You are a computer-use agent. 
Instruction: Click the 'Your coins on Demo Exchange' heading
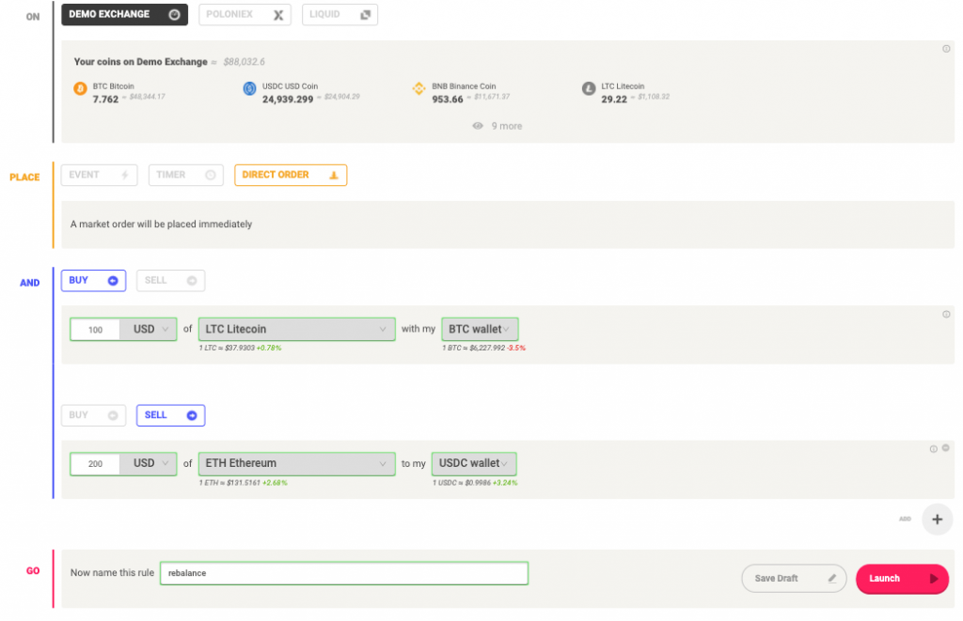(x=141, y=62)
